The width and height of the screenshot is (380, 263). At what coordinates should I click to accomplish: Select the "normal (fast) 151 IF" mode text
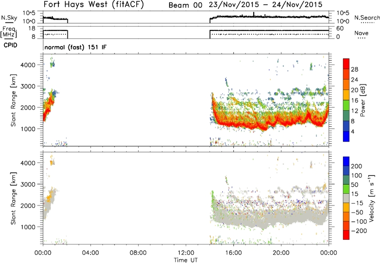(76, 47)
